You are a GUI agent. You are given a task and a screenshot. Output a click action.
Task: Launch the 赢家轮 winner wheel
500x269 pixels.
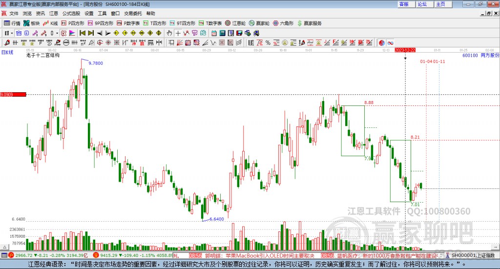click(x=259, y=23)
